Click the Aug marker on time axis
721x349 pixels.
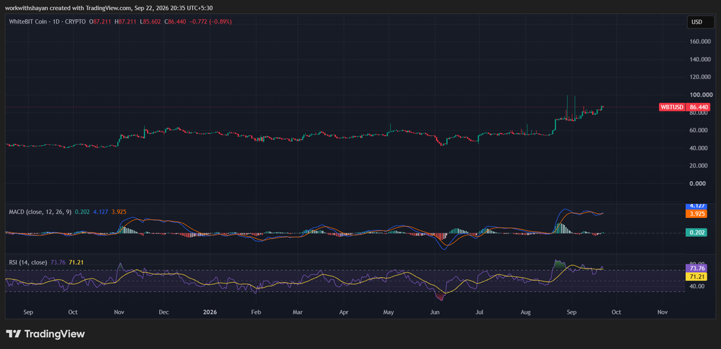[525, 312]
